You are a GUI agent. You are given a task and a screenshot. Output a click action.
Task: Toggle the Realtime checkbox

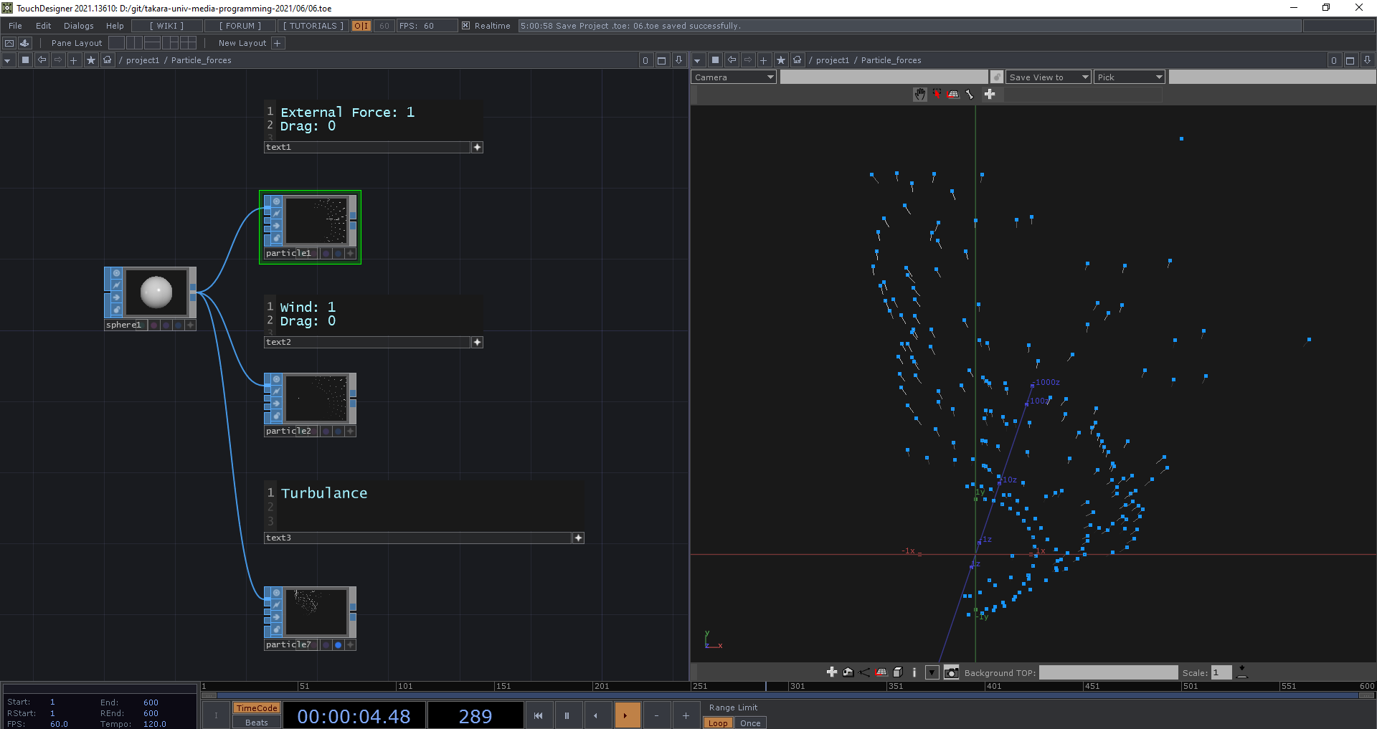coord(466,26)
